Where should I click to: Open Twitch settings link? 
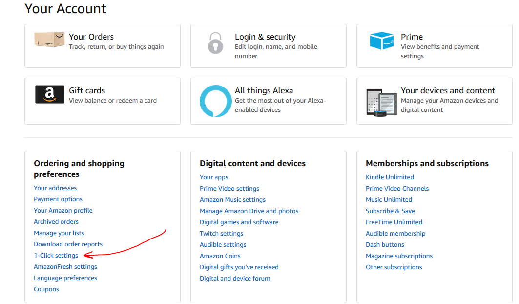[x=221, y=234]
